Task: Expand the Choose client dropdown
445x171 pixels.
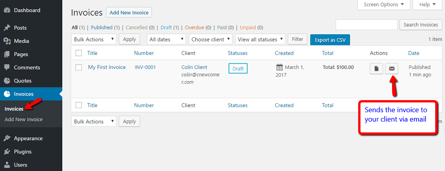Action: tap(210, 39)
